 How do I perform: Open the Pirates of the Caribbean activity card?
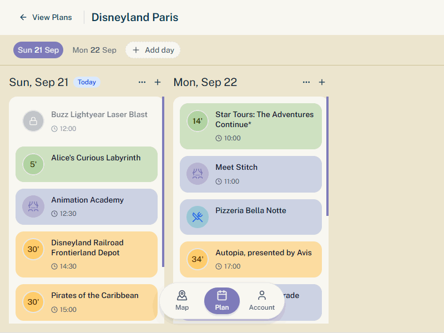[x=86, y=302]
